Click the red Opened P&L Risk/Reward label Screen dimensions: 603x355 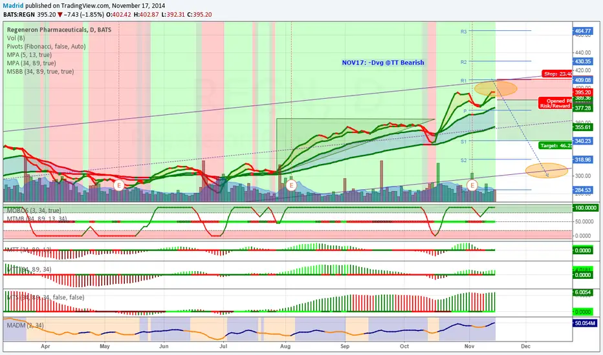click(x=555, y=103)
